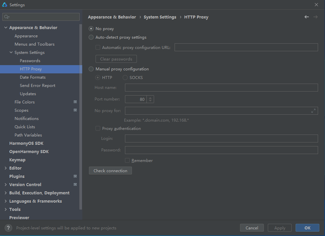Check the Remember password box
This screenshot has height=236, width=325.
127,160
